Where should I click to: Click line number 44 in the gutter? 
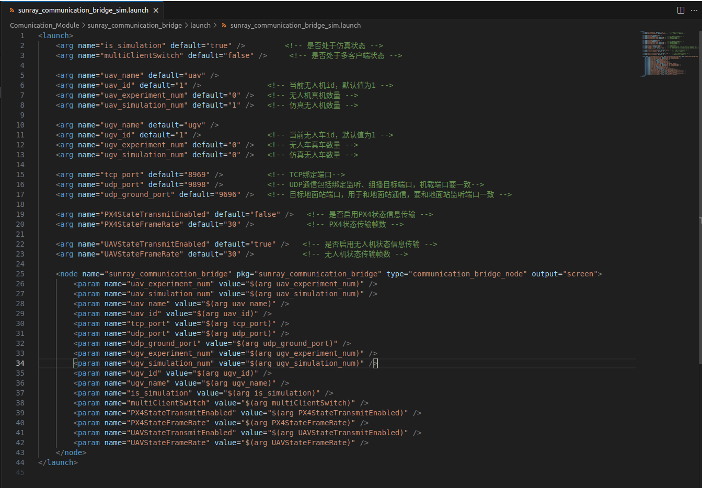[20, 462]
